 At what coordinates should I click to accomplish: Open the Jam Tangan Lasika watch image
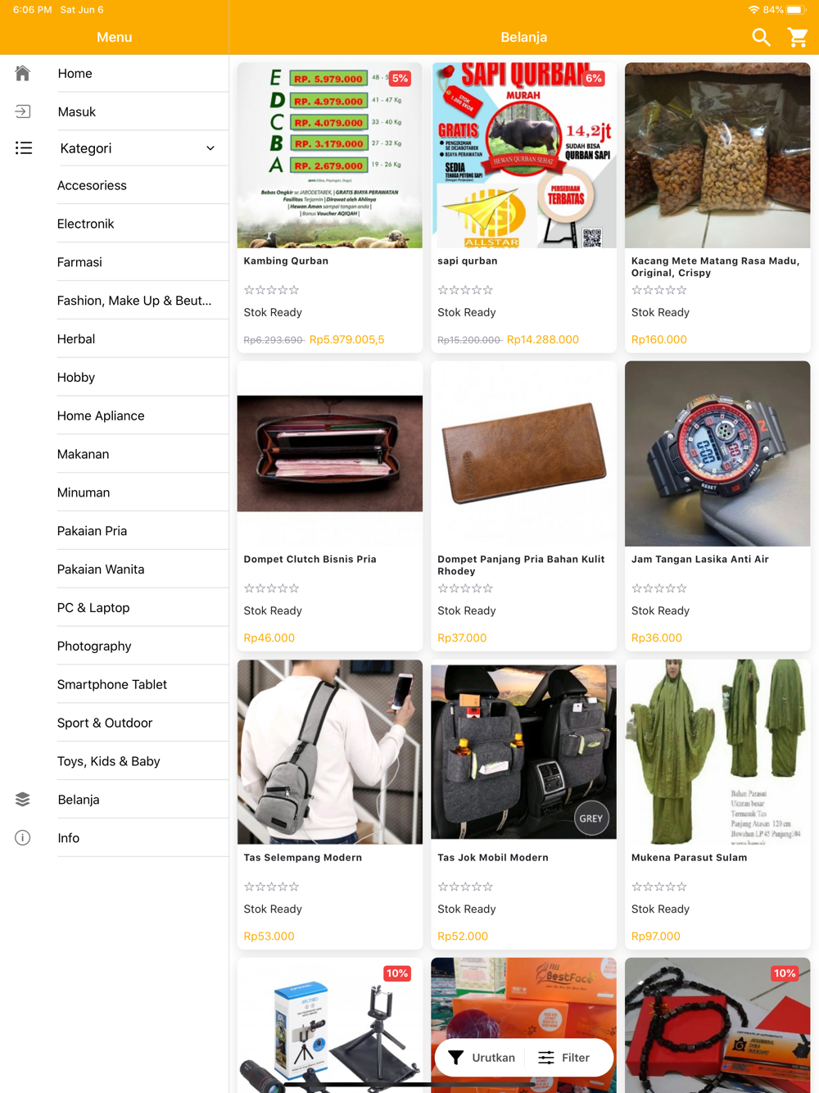click(x=717, y=454)
